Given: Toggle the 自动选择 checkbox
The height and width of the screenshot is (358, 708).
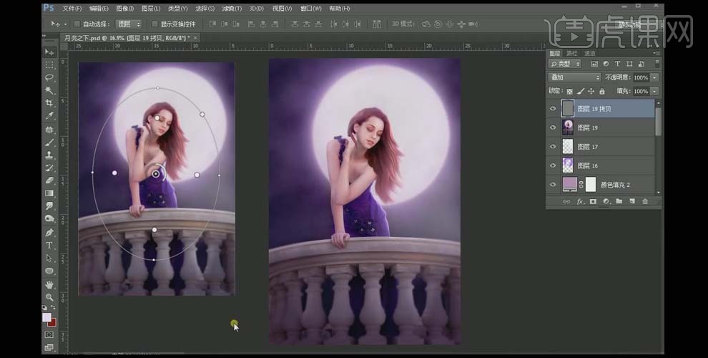Looking at the screenshot, I should [77, 24].
